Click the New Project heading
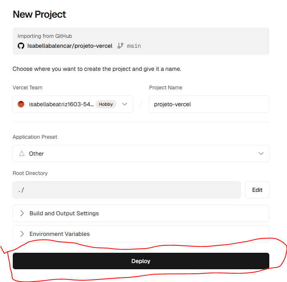Viewport: 287px width, 282px height. 39,14
